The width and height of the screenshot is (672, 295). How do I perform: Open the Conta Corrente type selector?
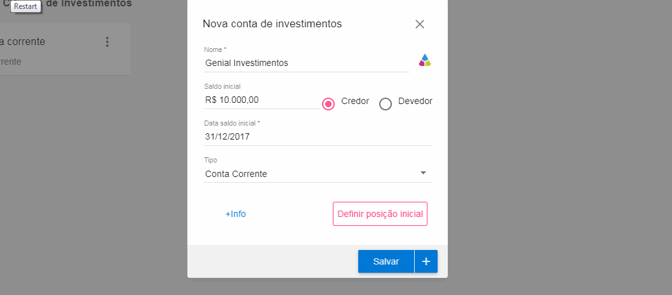coord(311,174)
